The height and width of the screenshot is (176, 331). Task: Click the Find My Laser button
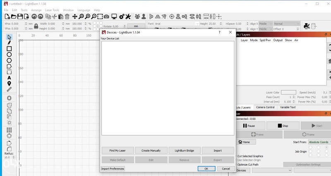tap(118, 150)
